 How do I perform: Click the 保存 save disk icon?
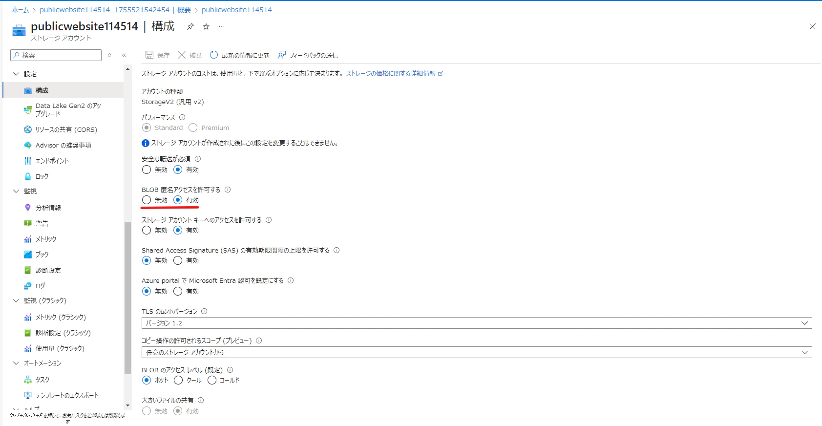tap(150, 55)
